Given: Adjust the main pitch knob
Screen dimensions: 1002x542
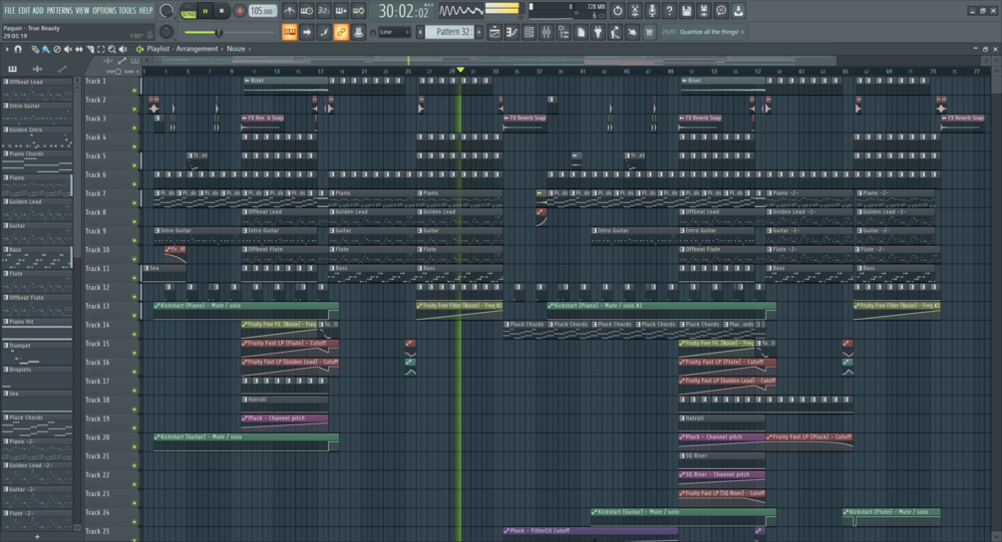Looking at the screenshot, I should click(x=167, y=32).
